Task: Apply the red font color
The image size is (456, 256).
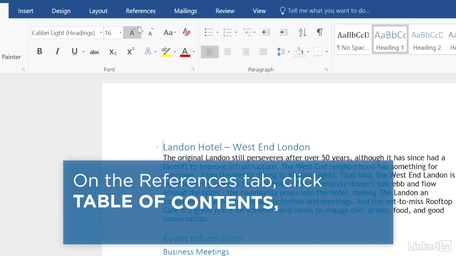Action: point(185,52)
